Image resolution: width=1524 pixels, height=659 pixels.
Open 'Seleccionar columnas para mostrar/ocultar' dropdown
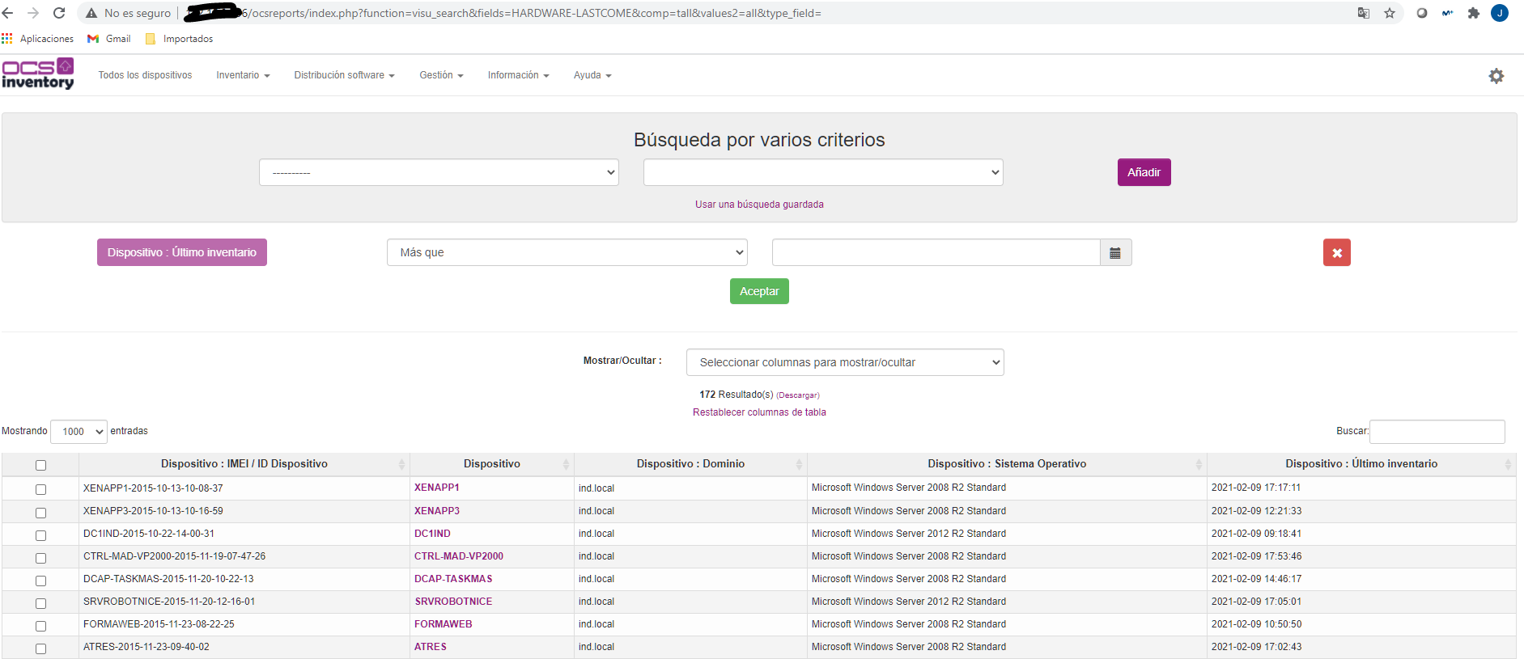(845, 362)
